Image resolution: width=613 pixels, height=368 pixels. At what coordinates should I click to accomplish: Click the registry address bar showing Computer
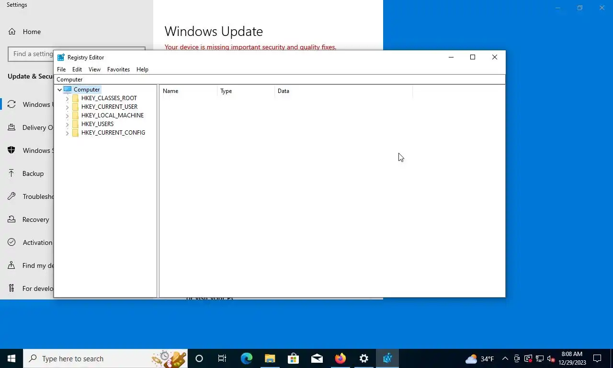[x=280, y=80]
